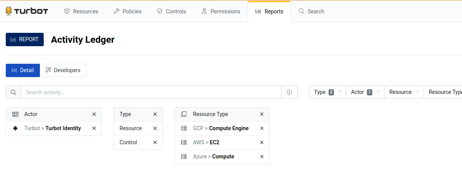Remove the GCP Compute Engine filter
462x171 pixels.
click(262, 128)
